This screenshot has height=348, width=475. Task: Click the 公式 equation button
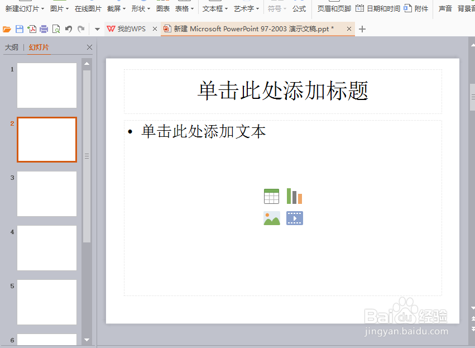pos(299,9)
